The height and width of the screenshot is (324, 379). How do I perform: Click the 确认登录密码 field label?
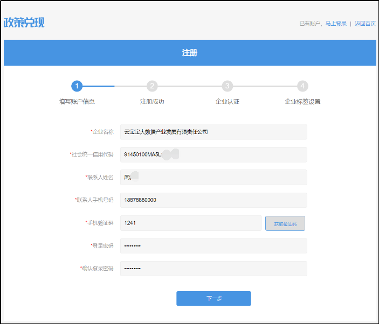tap(97, 268)
